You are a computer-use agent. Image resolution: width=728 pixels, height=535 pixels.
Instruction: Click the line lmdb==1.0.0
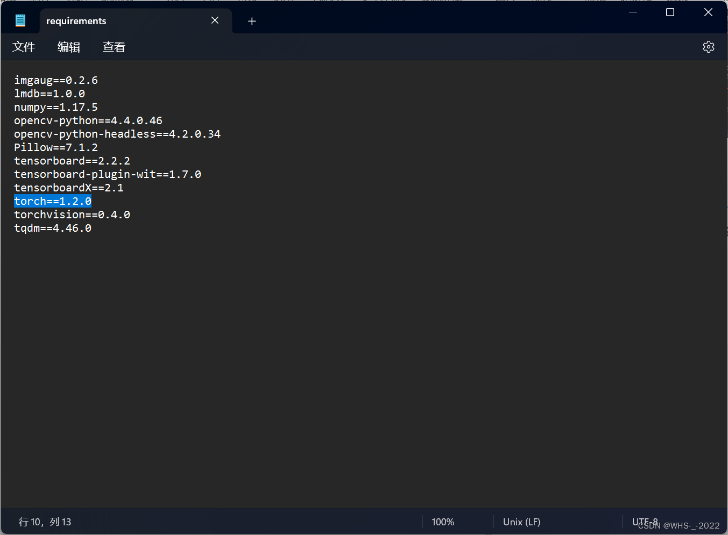[x=50, y=94]
